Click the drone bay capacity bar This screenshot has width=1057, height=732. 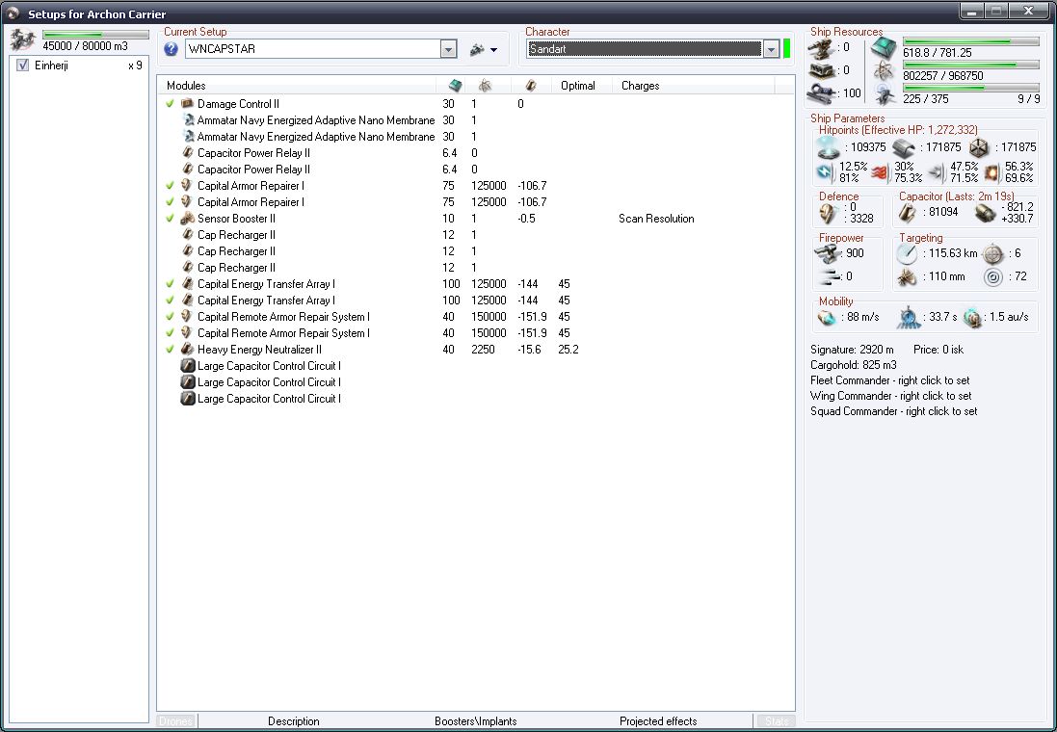click(x=95, y=35)
